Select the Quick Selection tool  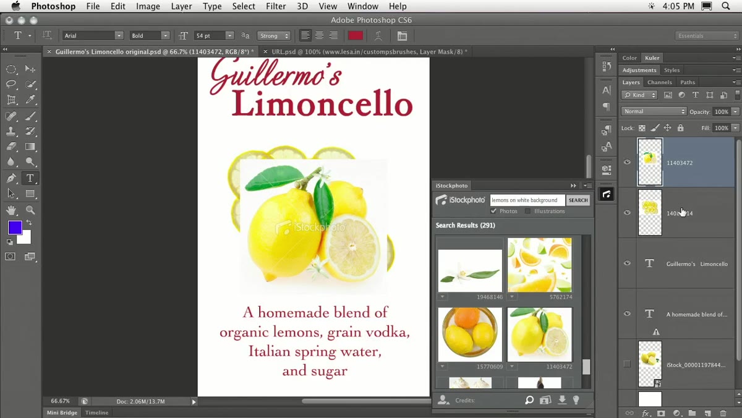30,85
